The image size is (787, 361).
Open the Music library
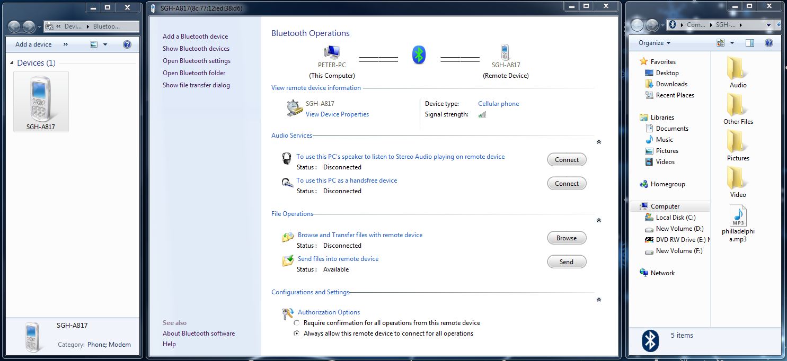[x=659, y=140]
